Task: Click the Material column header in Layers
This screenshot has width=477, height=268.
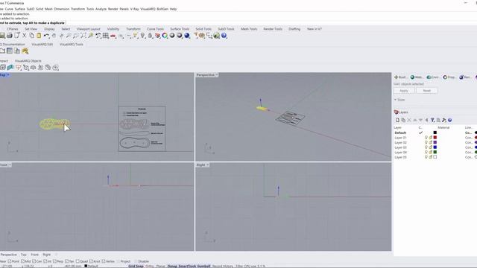Action: tap(443, 127)
